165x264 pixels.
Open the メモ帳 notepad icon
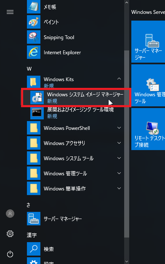(34, 7)
